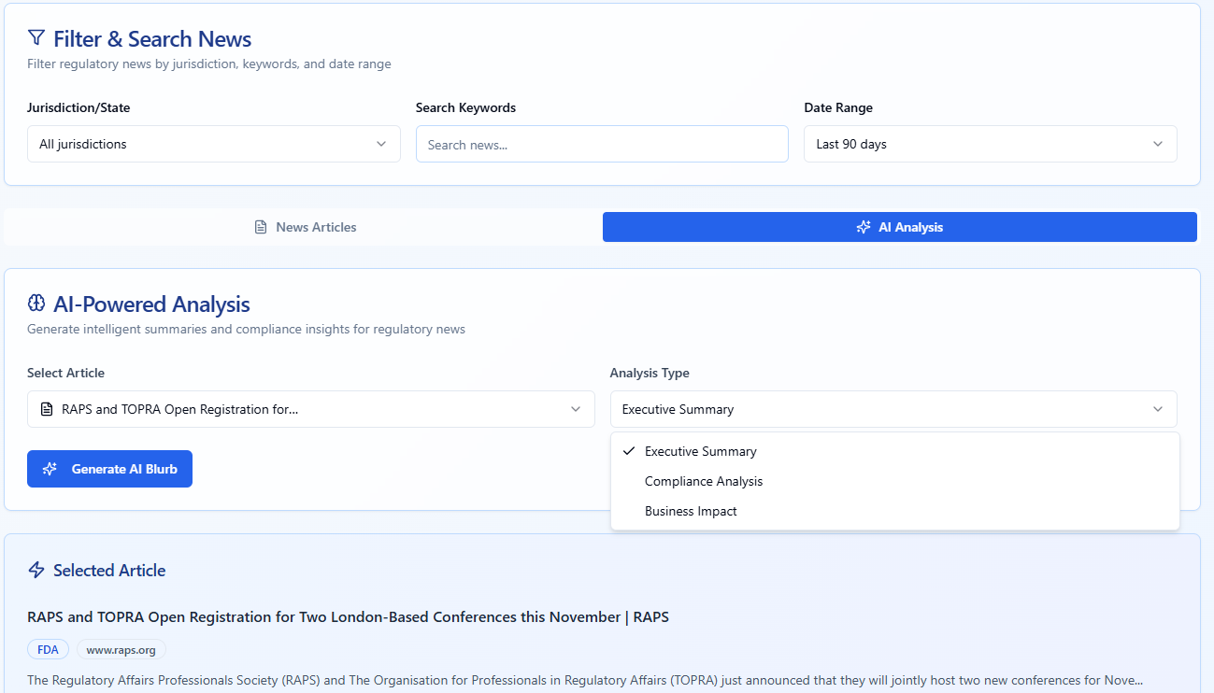Choose Compliance Analysis from the list
The image size is (1214, 693).
tap(704, 481)
